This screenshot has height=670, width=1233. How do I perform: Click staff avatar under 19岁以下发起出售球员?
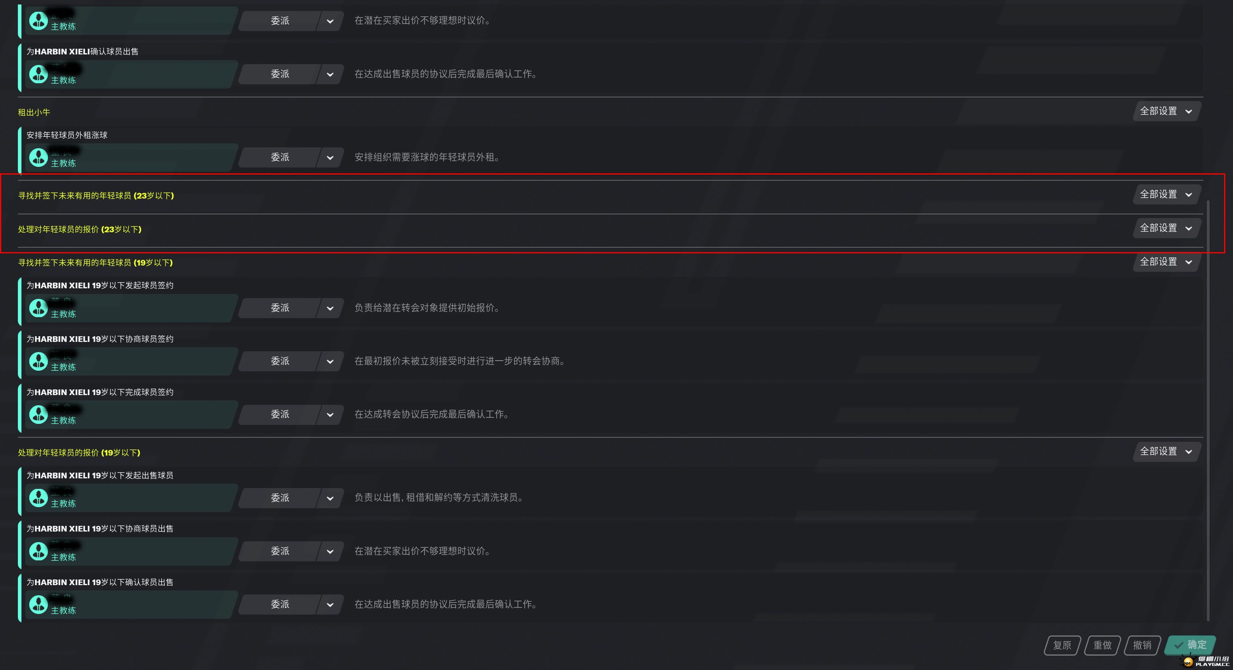click(x=38, y=498)
